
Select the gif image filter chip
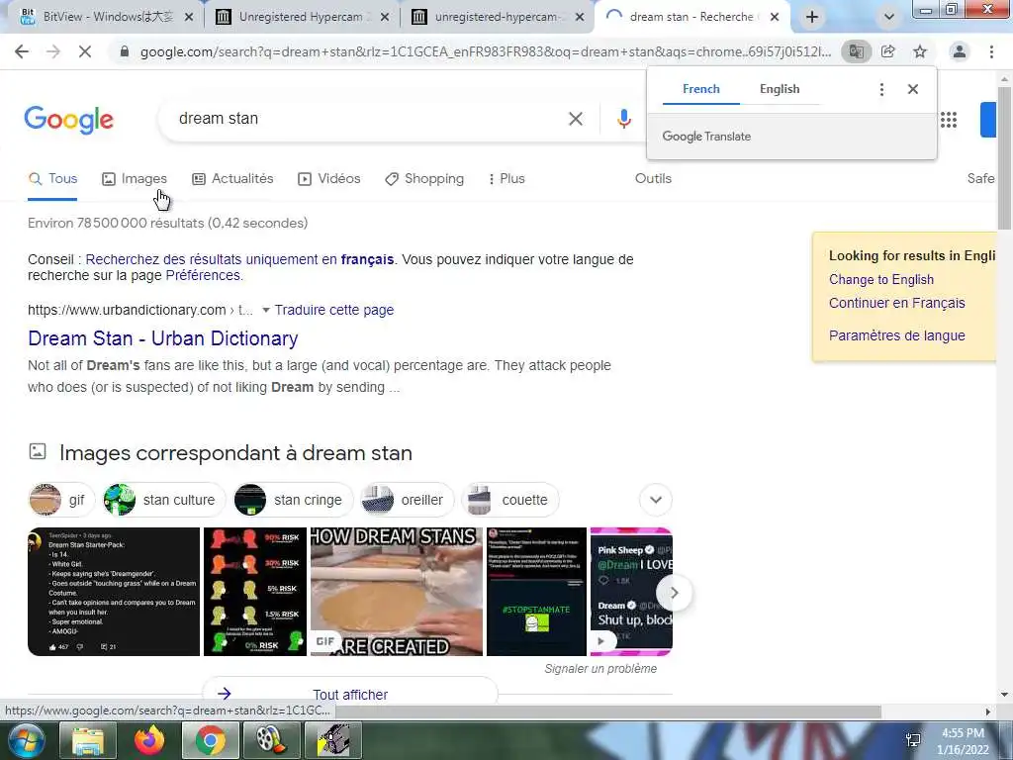click(x=60, y=500)
